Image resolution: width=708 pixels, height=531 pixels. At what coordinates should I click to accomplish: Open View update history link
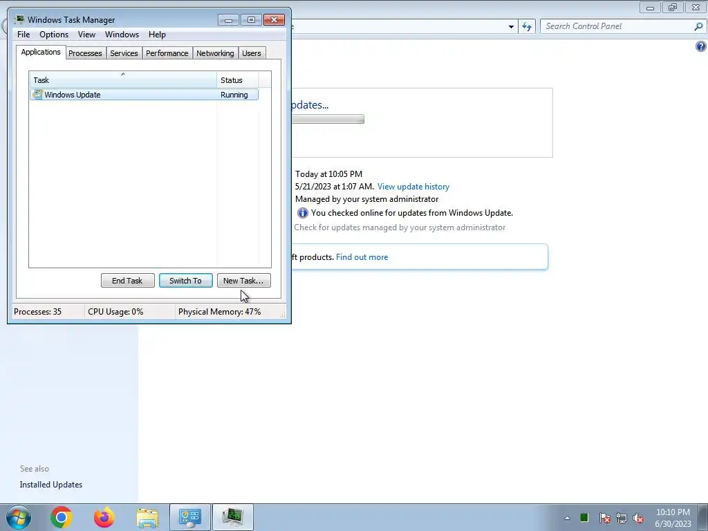pos(413,187)
